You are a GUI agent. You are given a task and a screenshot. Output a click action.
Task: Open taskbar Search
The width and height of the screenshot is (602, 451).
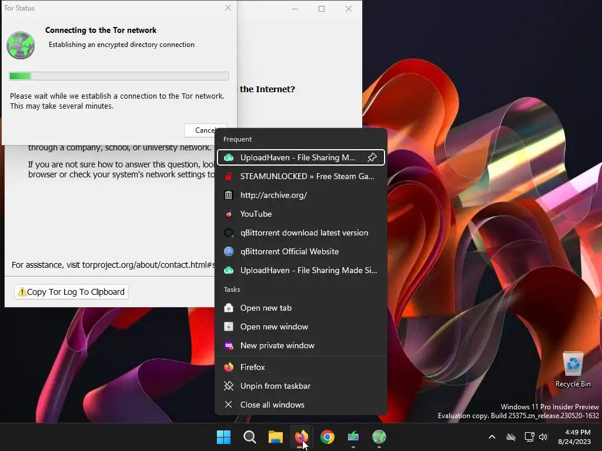[x=249, y=437]
